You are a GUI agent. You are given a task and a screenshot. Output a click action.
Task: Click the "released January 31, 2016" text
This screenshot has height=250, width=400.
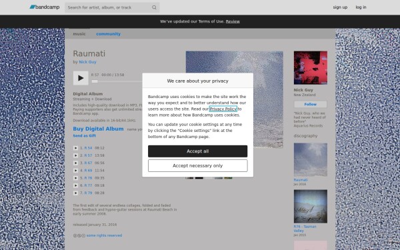pyautogui.click(x=95, y=225)
